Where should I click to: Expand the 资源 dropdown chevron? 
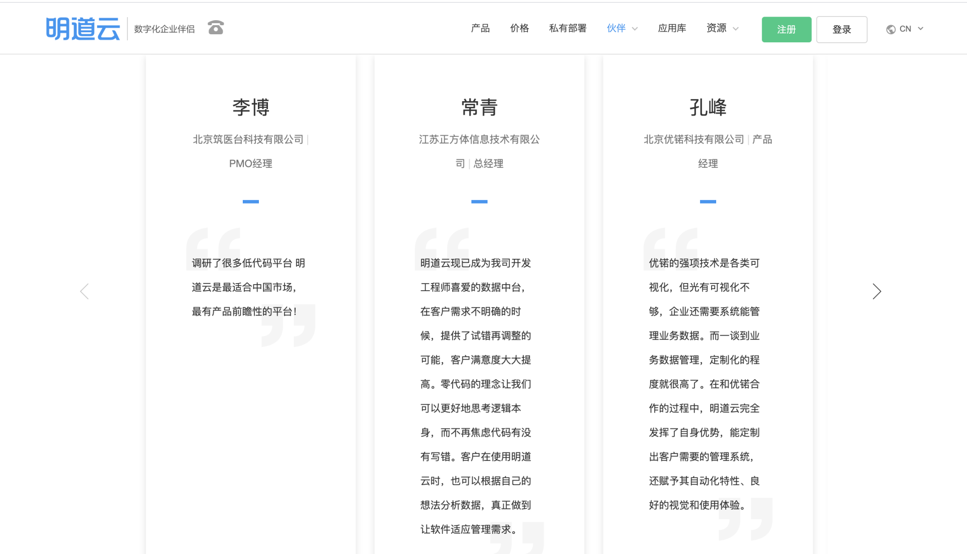pyautogui.click(x=735, y=29)
